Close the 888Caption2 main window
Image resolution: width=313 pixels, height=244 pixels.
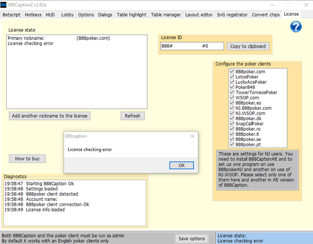[306, 5]
